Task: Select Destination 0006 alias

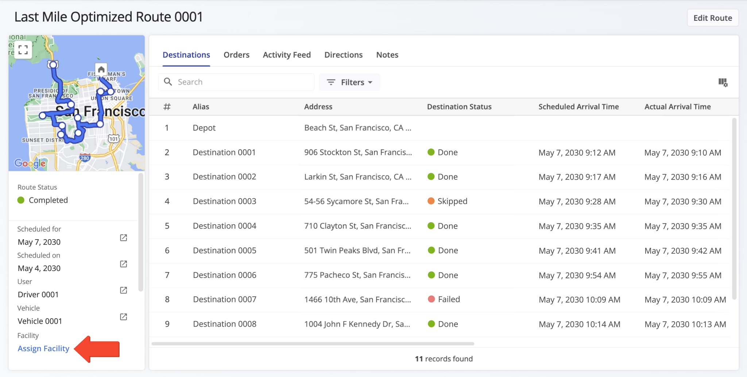Action: click(224, 275)
